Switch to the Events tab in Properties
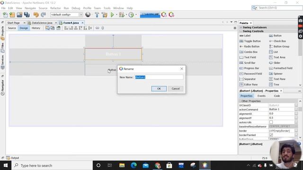303x170 pixels. 261,96
